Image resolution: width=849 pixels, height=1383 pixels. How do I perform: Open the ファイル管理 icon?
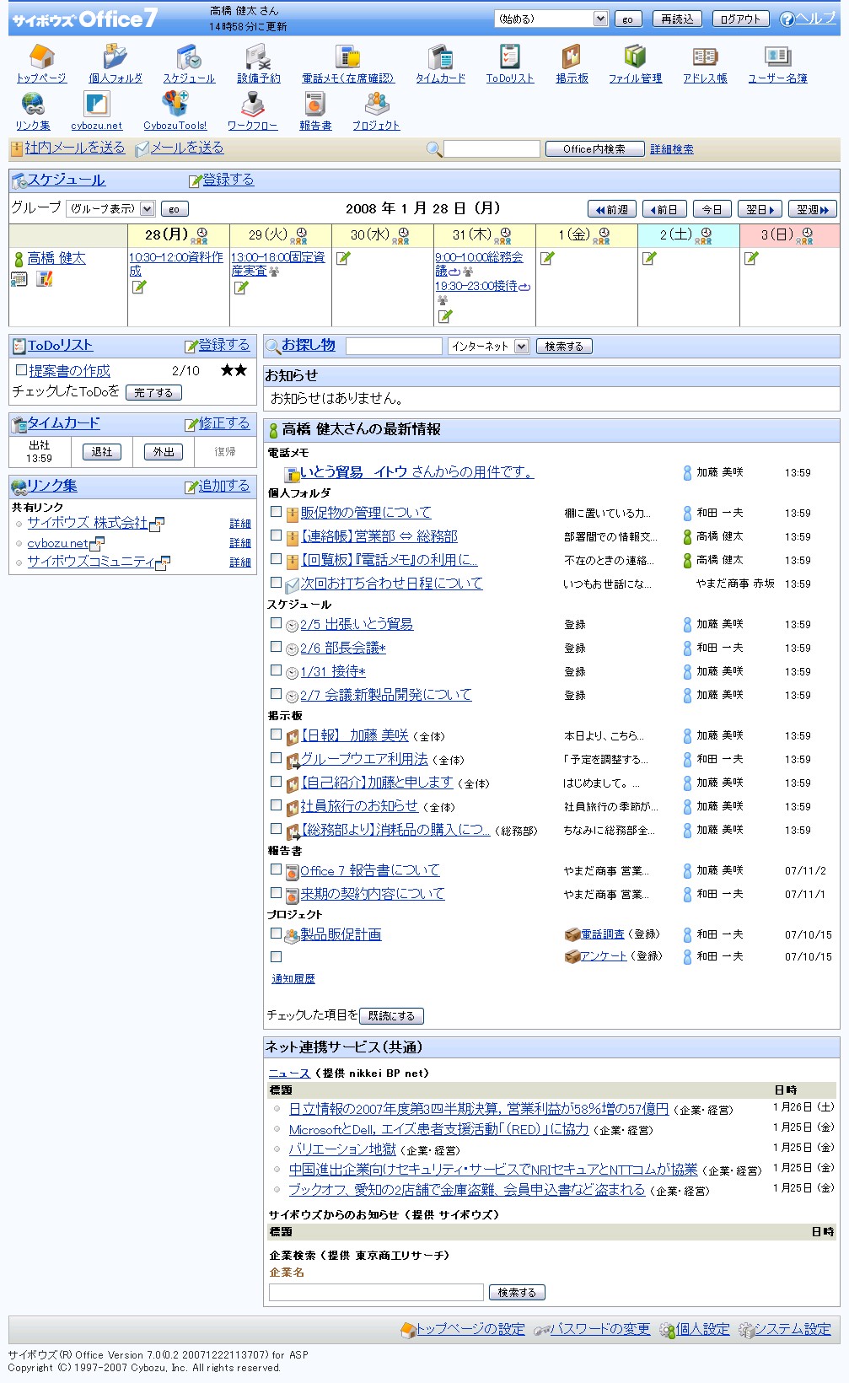click(635, 57)
